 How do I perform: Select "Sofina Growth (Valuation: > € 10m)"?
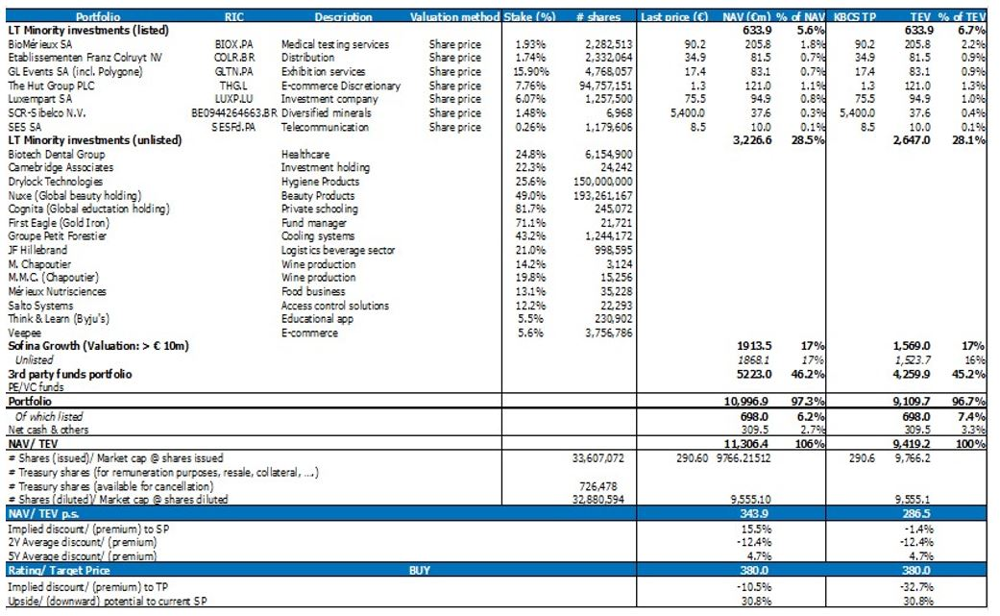click(98, 346)
